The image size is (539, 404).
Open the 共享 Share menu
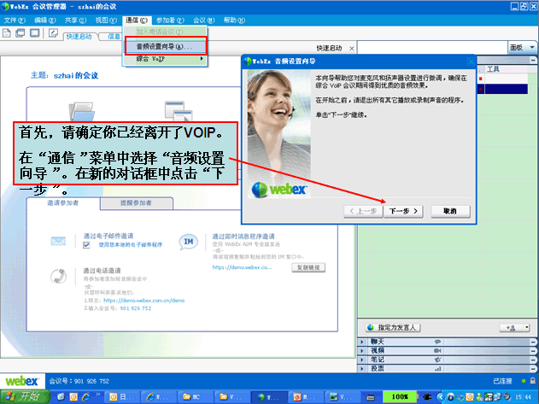click(x=75, y=20)
